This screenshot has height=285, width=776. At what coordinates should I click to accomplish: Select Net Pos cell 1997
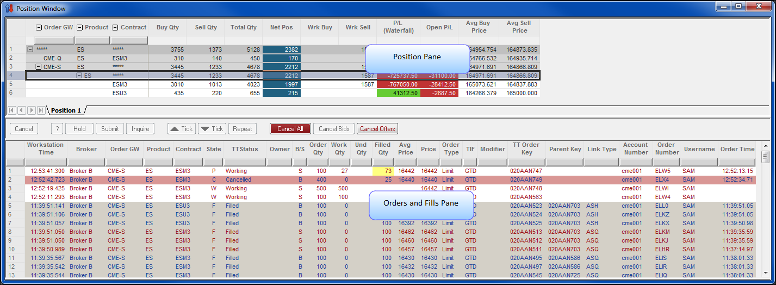pyautogui.click(x=281, y=84)
